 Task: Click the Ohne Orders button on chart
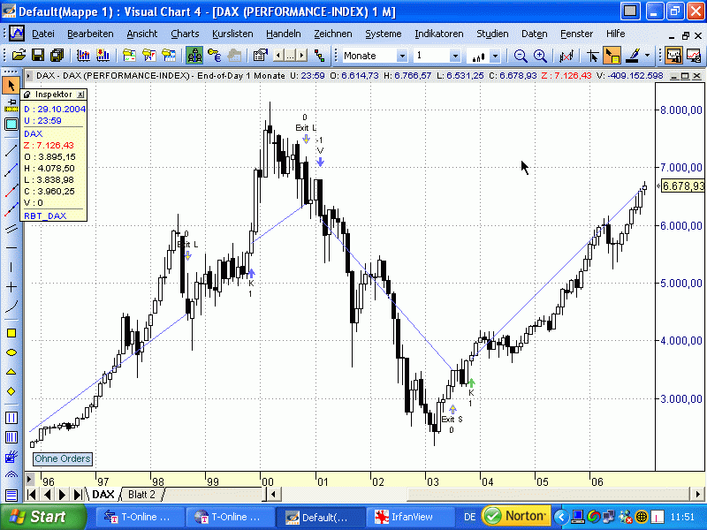pyautogui.click(x=63, y=458)
